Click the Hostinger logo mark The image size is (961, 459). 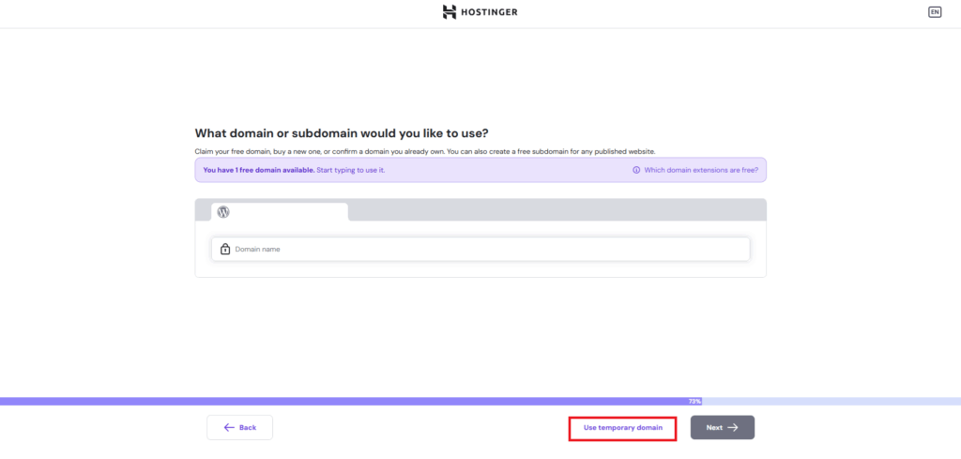pyautogui.click(x=450, y=12)
